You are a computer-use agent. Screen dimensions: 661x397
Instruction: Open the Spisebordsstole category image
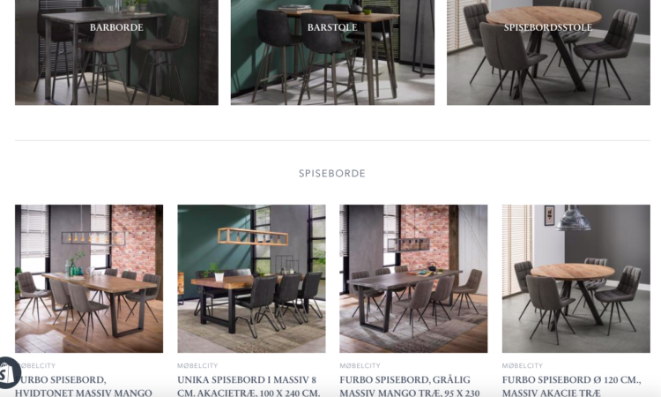tap(548, 52)
